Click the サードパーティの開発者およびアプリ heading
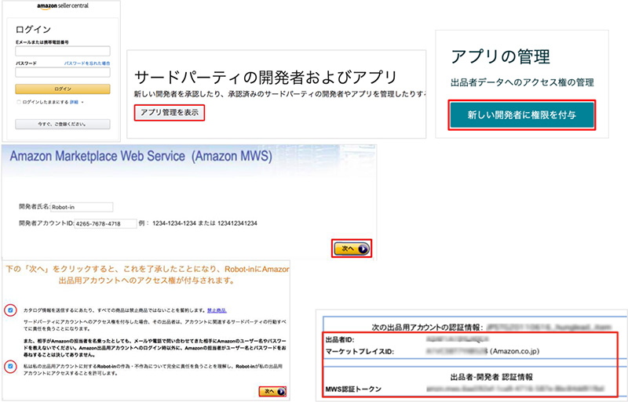The height and width of the screenshot is (402, 628). (x=265, y=78)
